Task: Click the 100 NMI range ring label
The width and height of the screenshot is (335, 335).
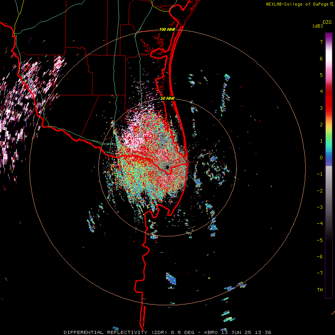Action: click(x=167, y=29)
